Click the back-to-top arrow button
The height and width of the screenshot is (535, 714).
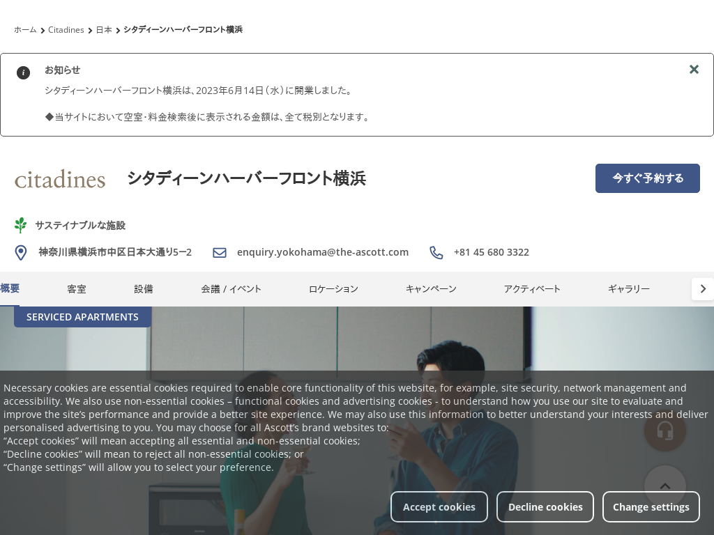664,486
